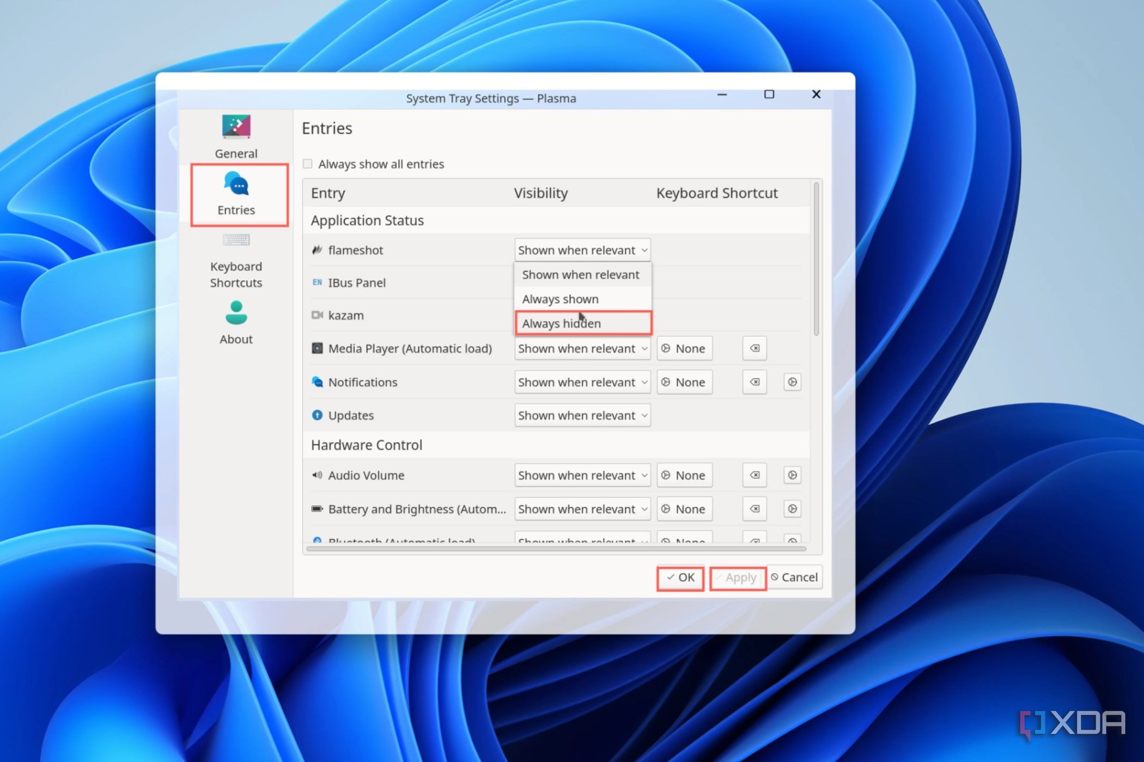
Task: Enable the Always show all entries checkbox
Action: click(308, 163)
